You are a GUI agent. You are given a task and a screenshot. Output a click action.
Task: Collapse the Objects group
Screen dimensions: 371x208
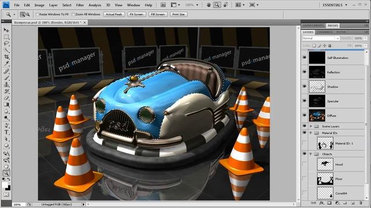(x=311, y=154)
